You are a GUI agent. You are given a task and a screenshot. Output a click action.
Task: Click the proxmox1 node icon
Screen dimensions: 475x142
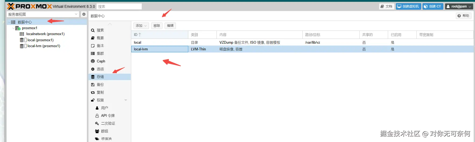coord(18,28)
